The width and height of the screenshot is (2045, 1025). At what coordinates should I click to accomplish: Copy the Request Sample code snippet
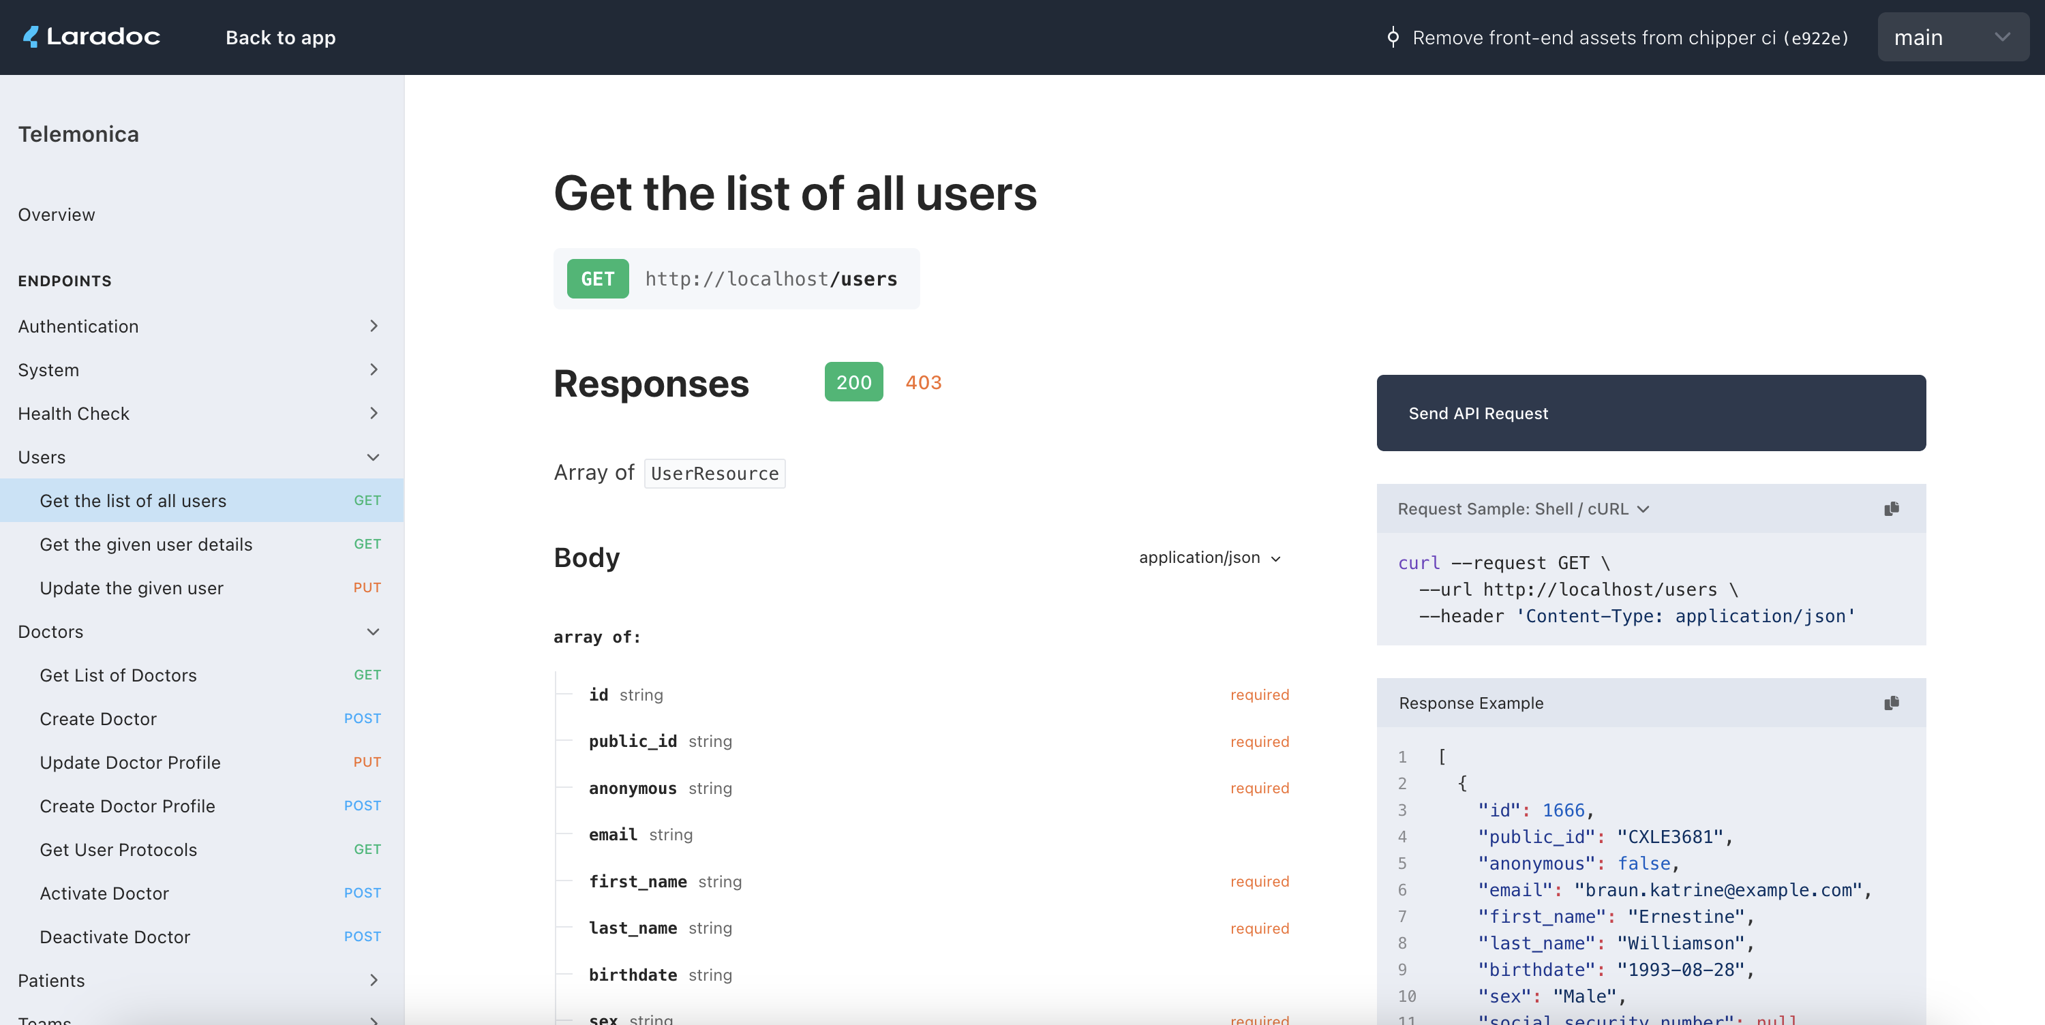point(1892,509)
